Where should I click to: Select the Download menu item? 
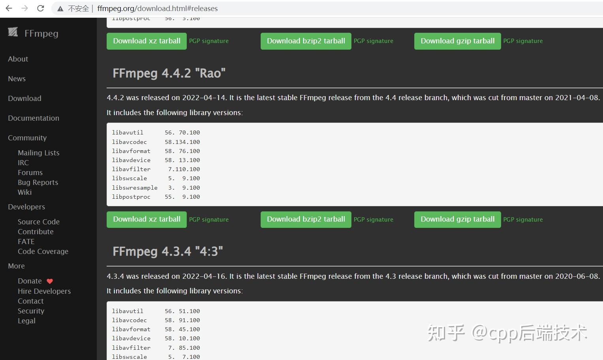(24, 98)
